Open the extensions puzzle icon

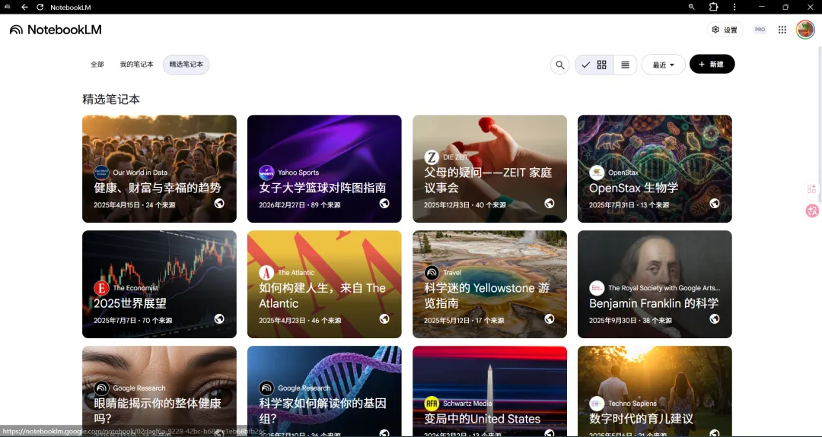click(x=713, y=7)
